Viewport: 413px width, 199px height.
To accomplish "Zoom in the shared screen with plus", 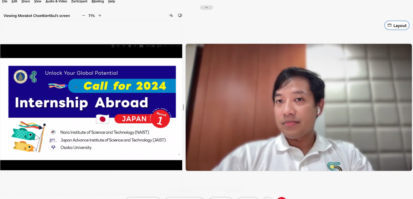I will [100, 16].
